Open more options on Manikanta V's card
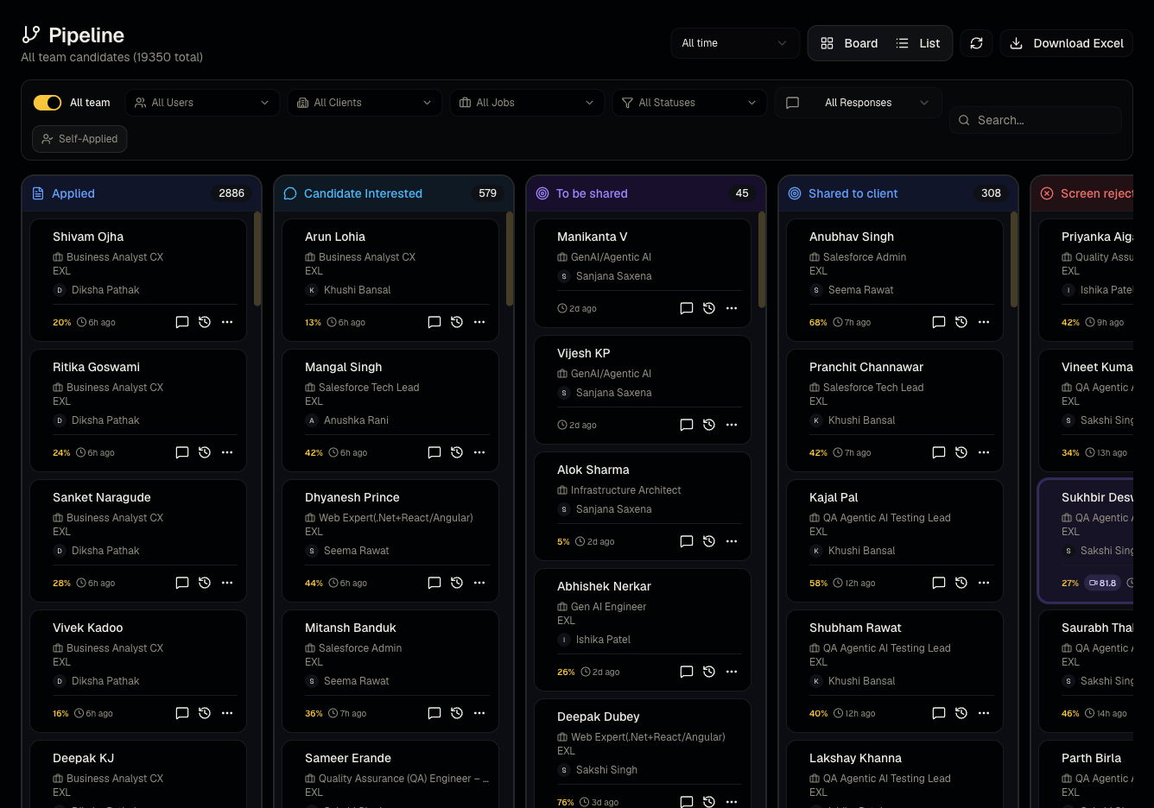The height and width of the screenshot is (808, 1154). (x=732, y=308)
